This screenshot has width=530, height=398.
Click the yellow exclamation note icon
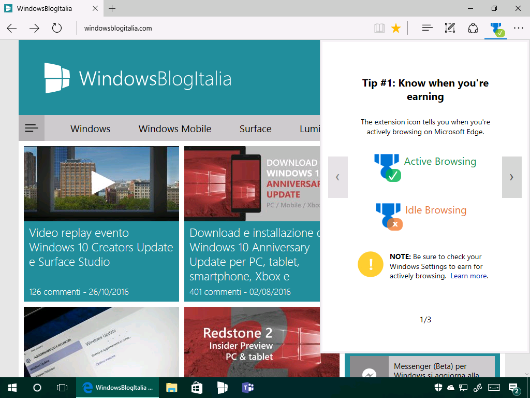coord(371,264)
